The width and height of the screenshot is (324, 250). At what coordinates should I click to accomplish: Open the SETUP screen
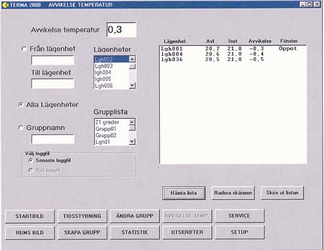tap(239, 232)
